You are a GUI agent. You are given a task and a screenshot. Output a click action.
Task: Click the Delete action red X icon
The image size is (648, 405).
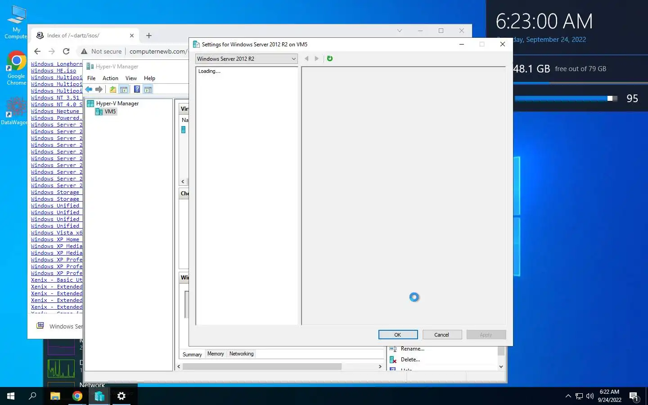pos(392,360)
